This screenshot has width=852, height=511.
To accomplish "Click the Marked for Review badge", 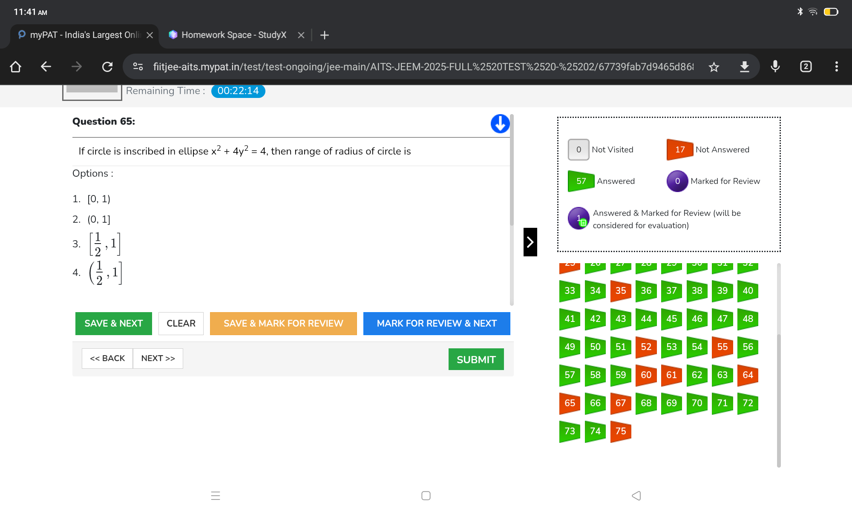I will pos(677,181).
